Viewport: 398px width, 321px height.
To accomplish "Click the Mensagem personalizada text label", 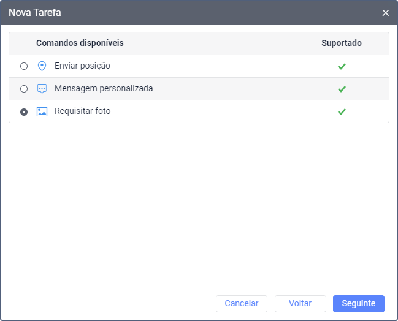I will click(104, 88).
